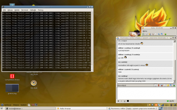Click the Competition Arena desktop icon
The image size is (177, 110).
point(12,77)
